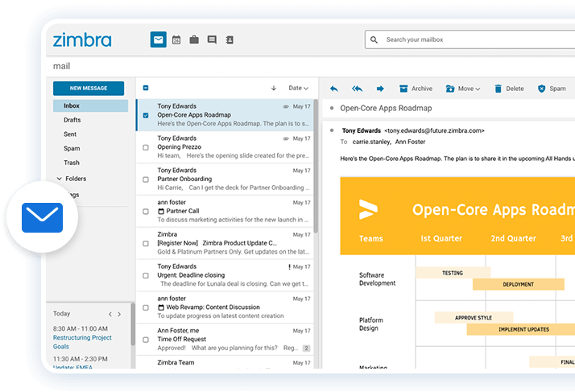Open the Drafts folder

coord(72,120)
